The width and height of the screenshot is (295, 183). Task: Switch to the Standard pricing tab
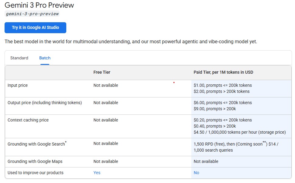(19, 58)
